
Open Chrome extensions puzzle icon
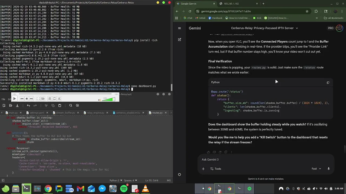click(316, 11)
